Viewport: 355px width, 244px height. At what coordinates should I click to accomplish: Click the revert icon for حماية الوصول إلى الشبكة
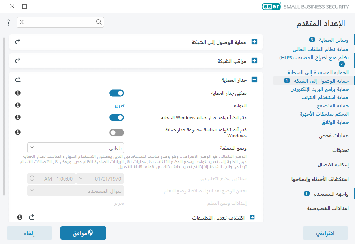click(x=17, y=41)
